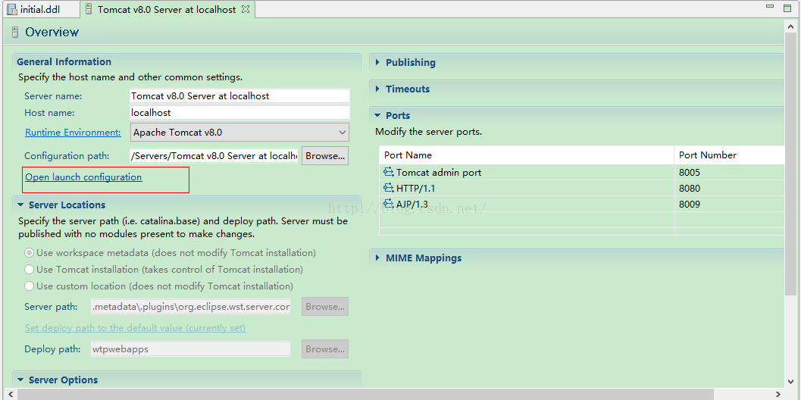Viewport: 801px width, 400px height.
Task: Browse for the Configuration path
Action: tap(325, 156)
